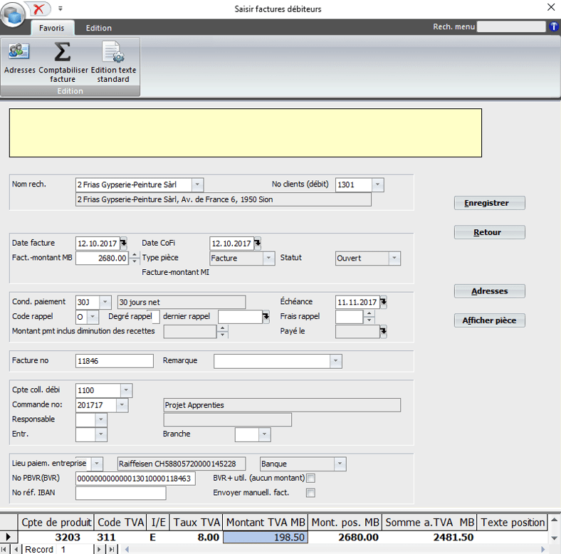Expand Commande no 201717 dropdown

[x=122, y=404]
